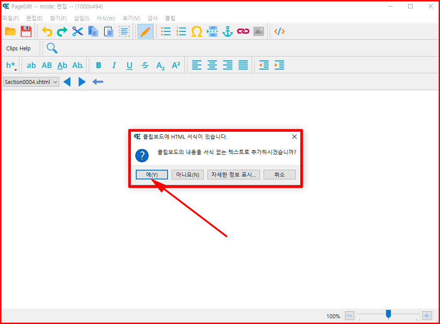Open the 삽입(I) menu
The height and width of the screenshot is (324, 440).
pyautogui.click(x=82, y=18)
